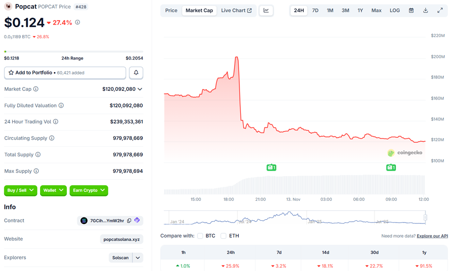Open the calendar date range picker
450x271 pixels.
pyautogui.click(x=411, y=10)
